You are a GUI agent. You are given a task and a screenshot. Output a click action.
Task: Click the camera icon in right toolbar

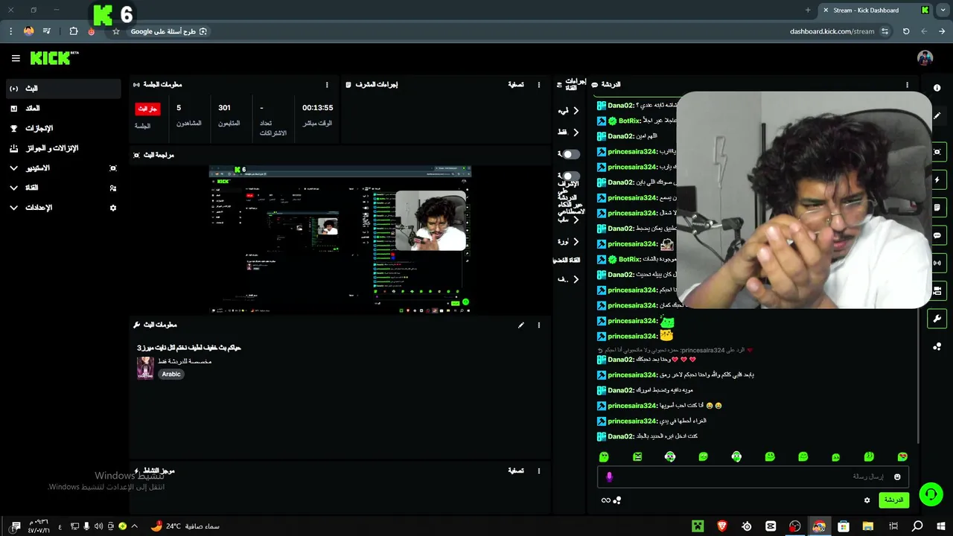coord(937,291)
